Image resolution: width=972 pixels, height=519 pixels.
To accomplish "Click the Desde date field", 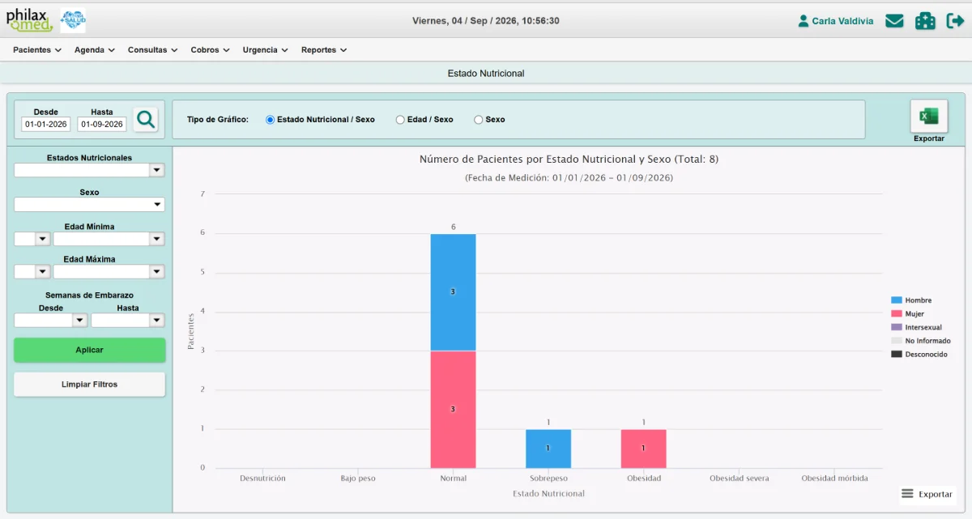I will (x=46, y=125).
